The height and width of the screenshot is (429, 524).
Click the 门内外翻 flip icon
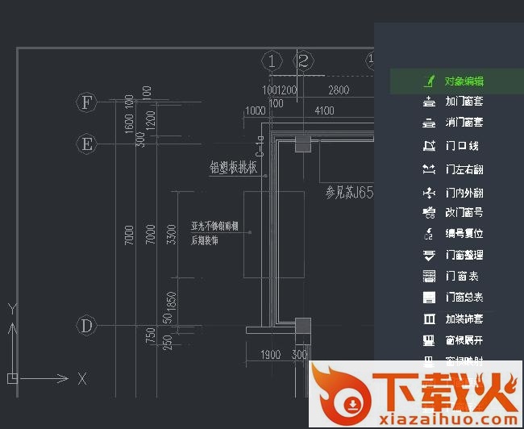(x=429, y=193)
